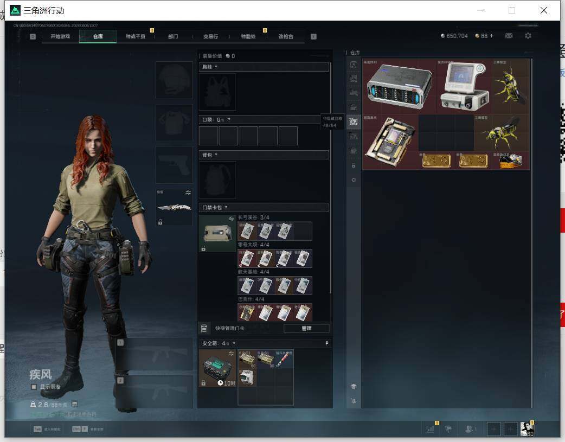The image size is (565, 442).
Task: Click the swap arrows on the safe box
Action: 231,353
